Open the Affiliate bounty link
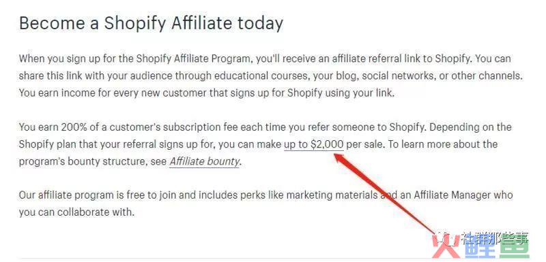 pos(204,161)
